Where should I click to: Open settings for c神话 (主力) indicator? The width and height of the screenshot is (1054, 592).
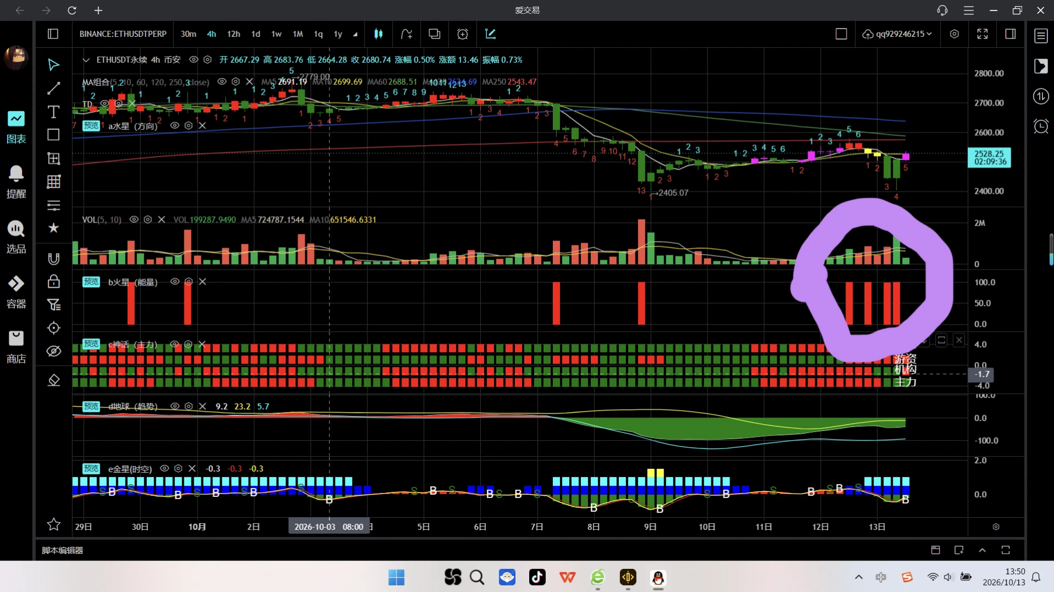tap(188, 344)
